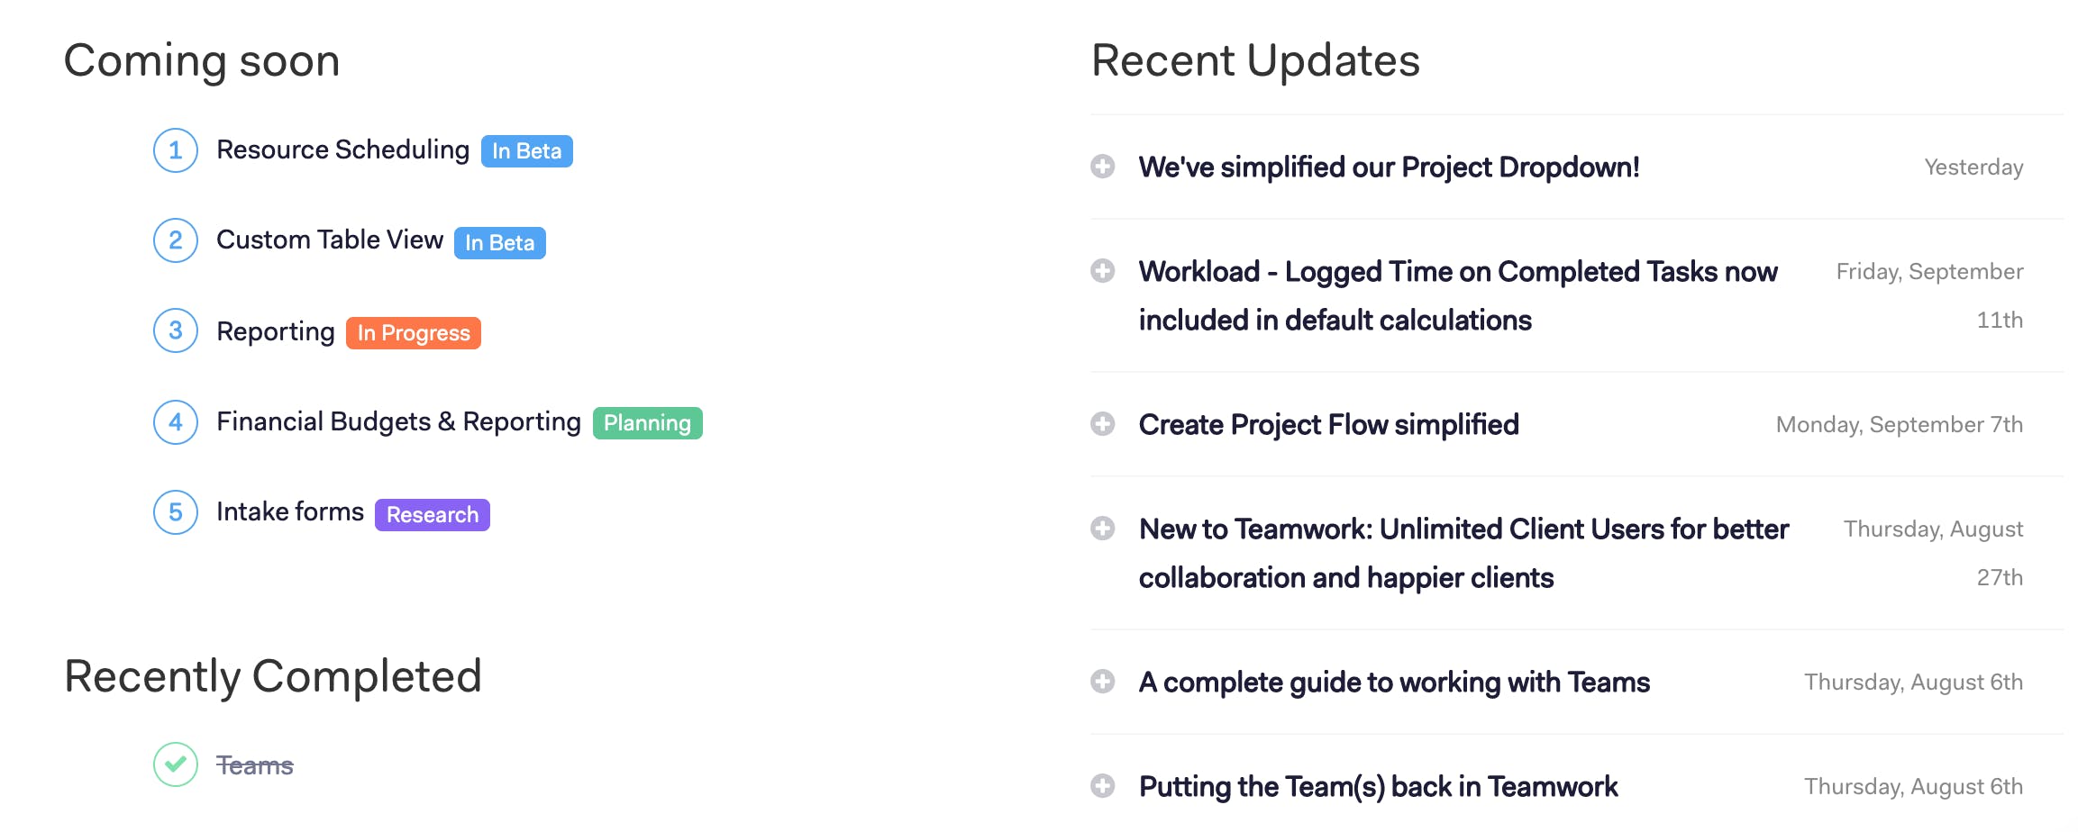2078x832 pixels.
Task: Click the In Progress badge beside Reporting
Action: 413,333
